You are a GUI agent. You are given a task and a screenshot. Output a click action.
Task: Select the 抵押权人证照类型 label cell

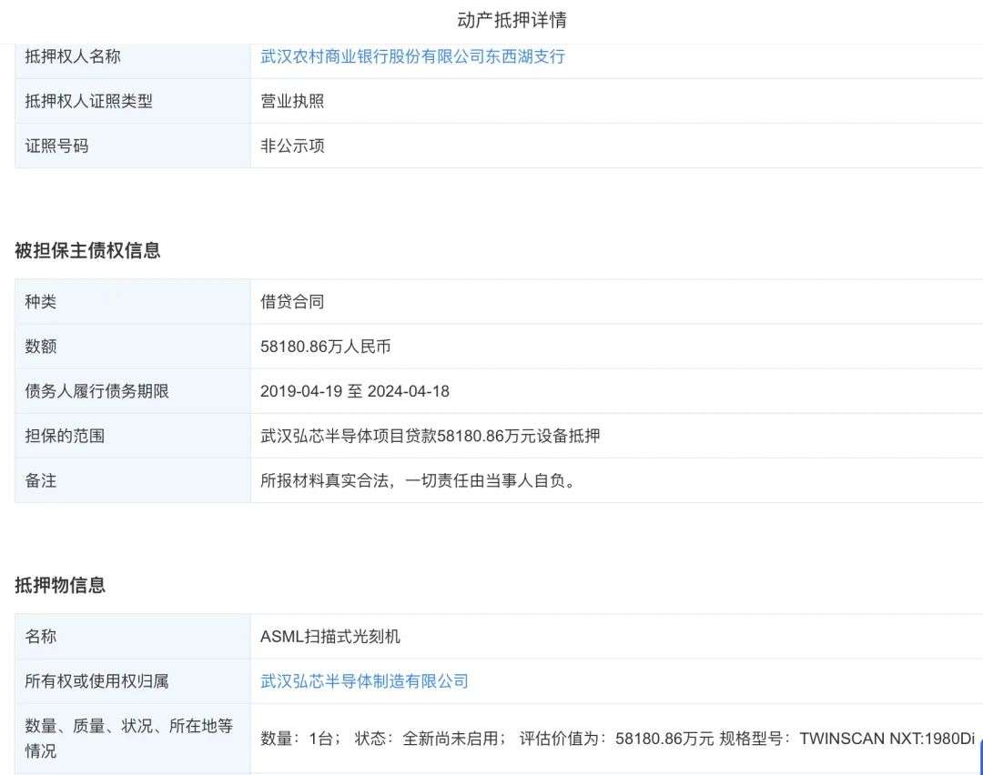point(132,101)
